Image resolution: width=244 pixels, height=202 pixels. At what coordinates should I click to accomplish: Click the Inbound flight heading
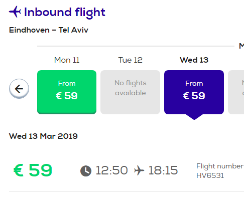coord(65,12)
